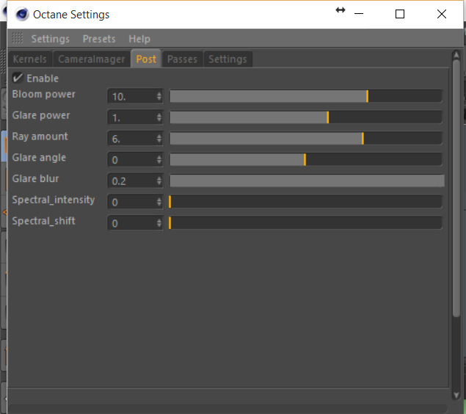Switch to the Kernels tab
466x414 pixels.
point(29,59)
